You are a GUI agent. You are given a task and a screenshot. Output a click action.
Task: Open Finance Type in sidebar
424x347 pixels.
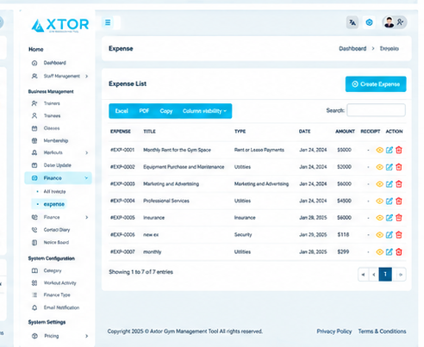point(57,294)
